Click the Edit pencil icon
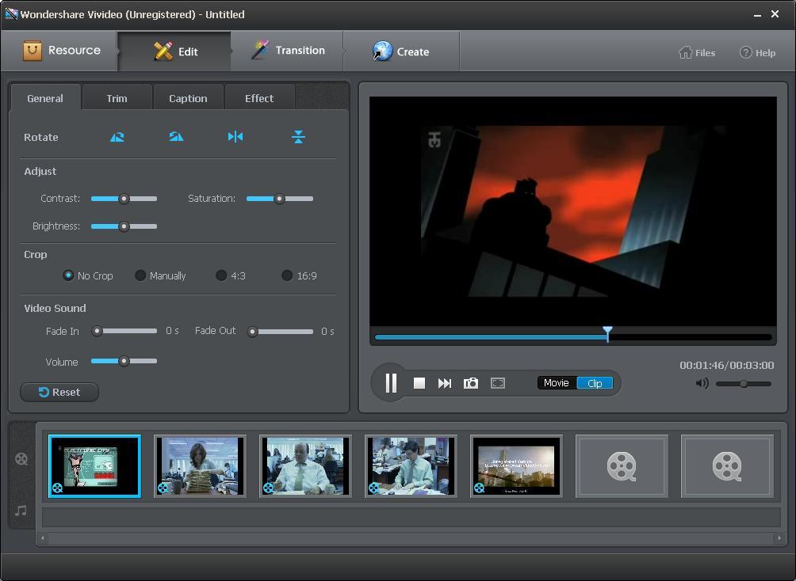The width and height of the screenshot is (796, 581). click(x=163, y=51)
